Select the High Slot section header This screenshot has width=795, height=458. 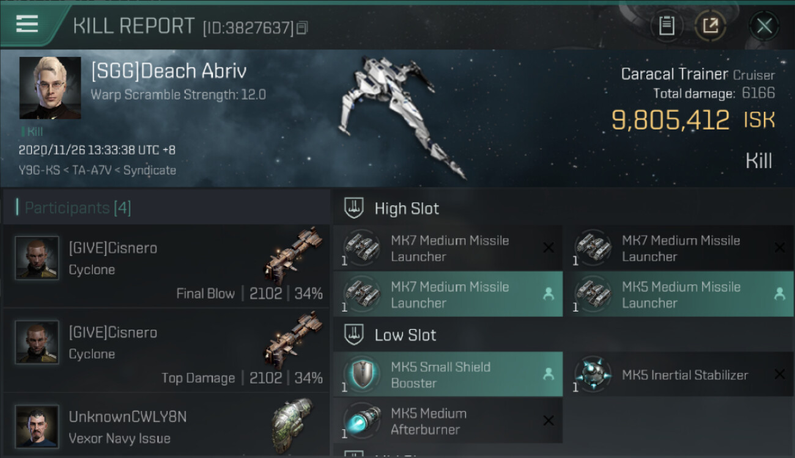(407, 209)
